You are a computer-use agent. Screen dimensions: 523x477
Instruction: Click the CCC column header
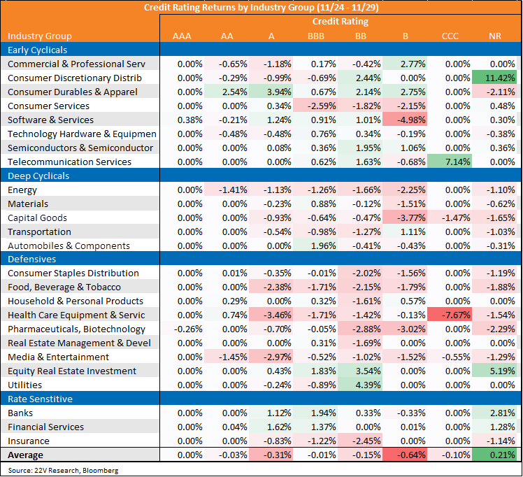450,36
